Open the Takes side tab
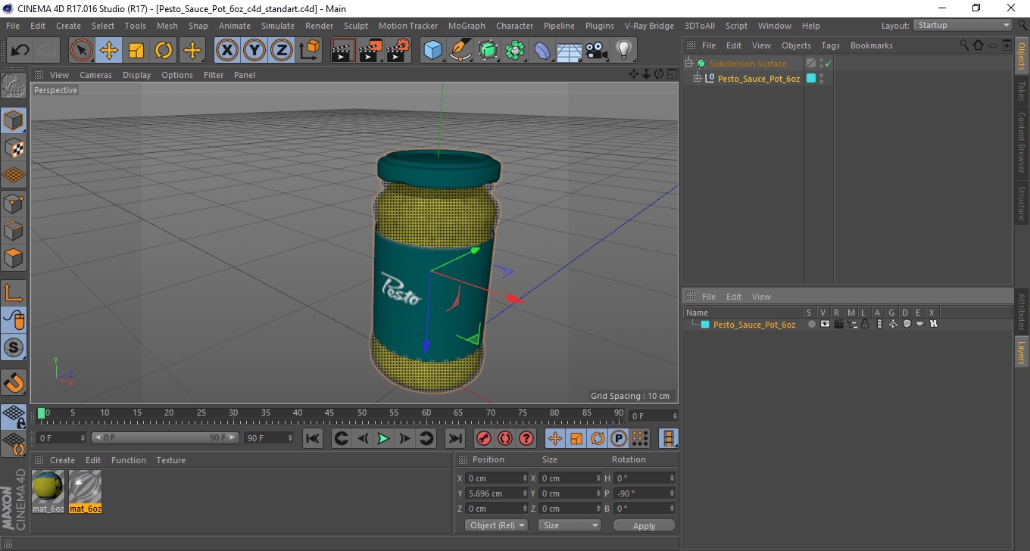This screenshot has width=1030, height=551. tap(1022, 91)
